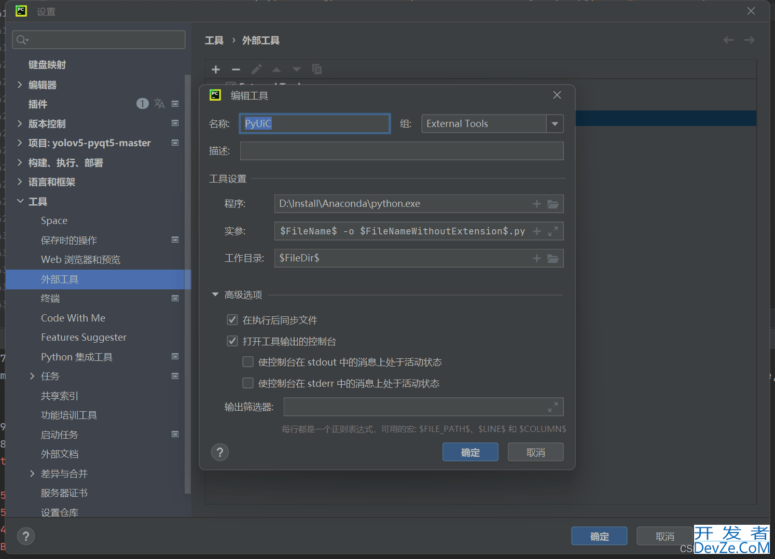Expand the 语言和框架 node
Image resolution: width=775 pixels, height=559 pixels.
tap(20, 181)
